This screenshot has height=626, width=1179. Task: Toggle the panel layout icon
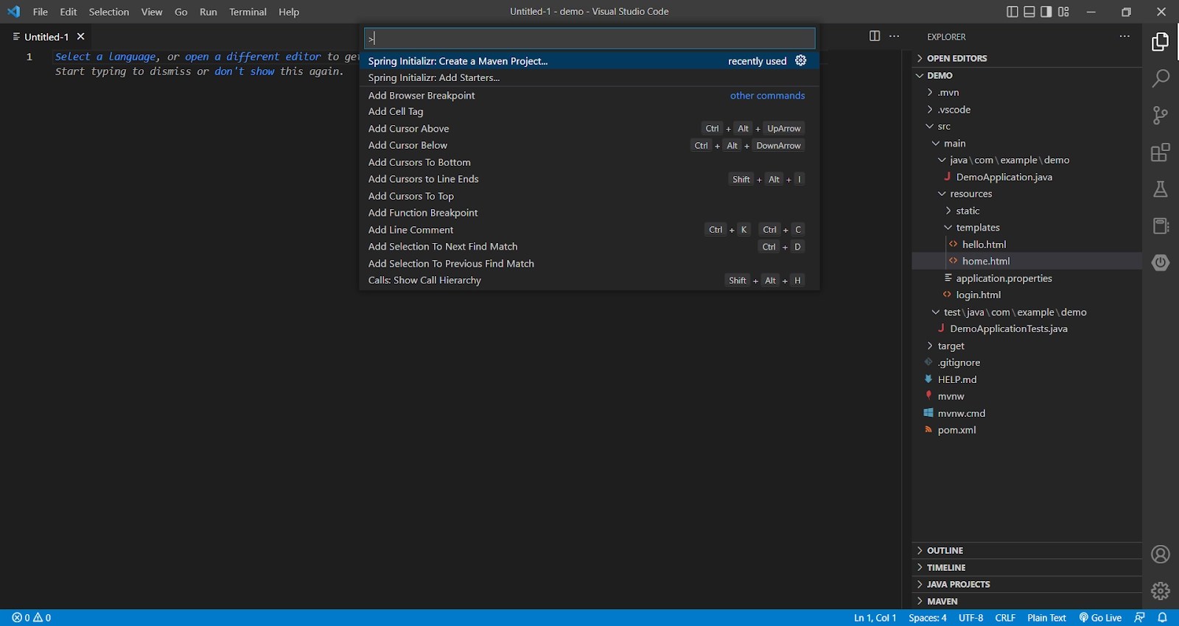point(1029,12)
